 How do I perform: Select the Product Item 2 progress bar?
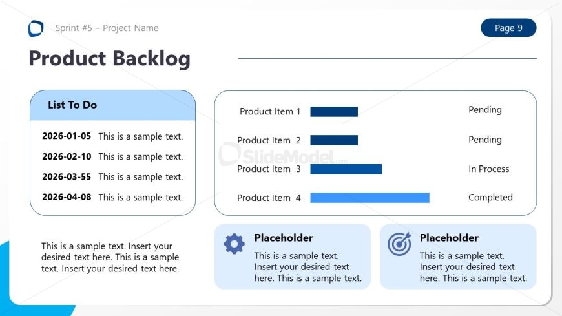point(334,140)
